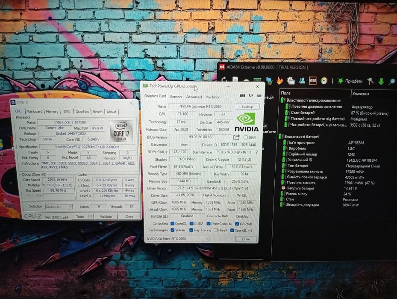Open CPU-Z Graphics tab
397x299 pixels.
tap(82, 112)
